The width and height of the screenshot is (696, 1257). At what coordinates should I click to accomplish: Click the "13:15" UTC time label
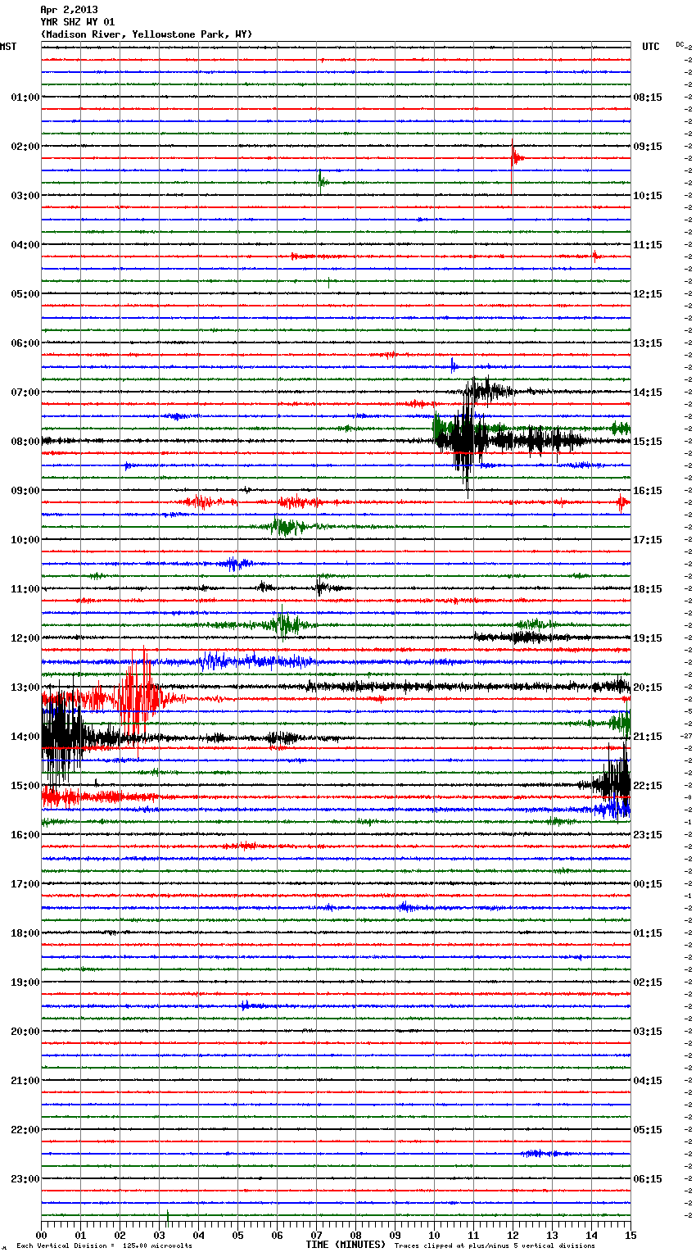648,343
